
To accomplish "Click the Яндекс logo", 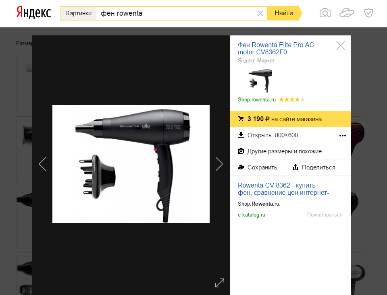I will click(33, 13).
